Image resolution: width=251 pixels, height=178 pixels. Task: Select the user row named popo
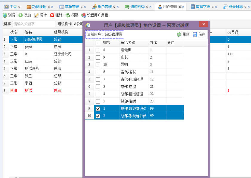(28, 47)
